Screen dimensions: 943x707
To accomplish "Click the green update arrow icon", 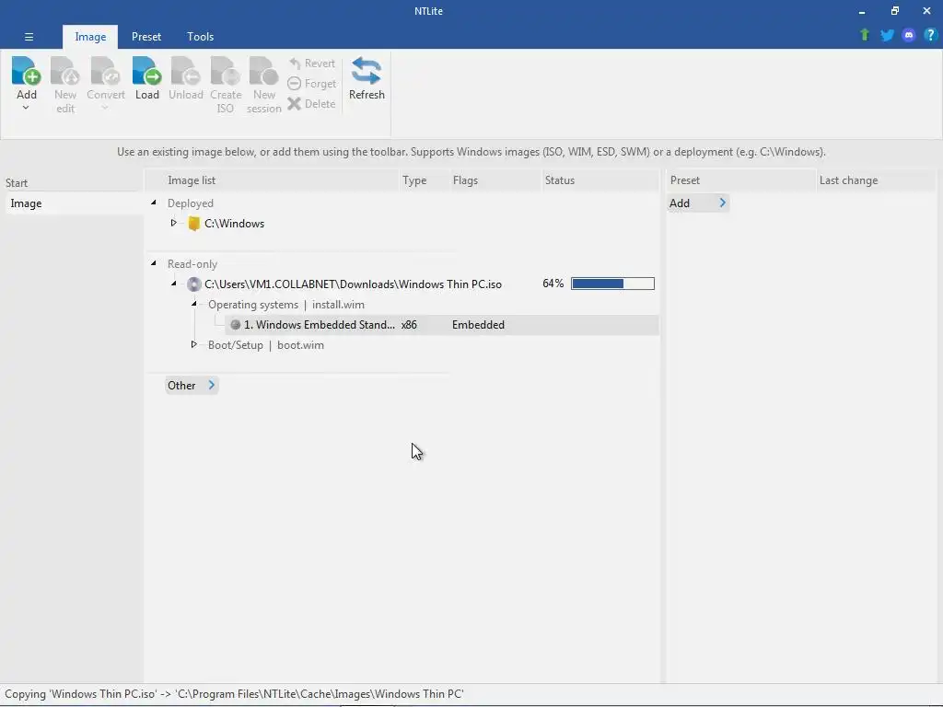I will point(865,35).
